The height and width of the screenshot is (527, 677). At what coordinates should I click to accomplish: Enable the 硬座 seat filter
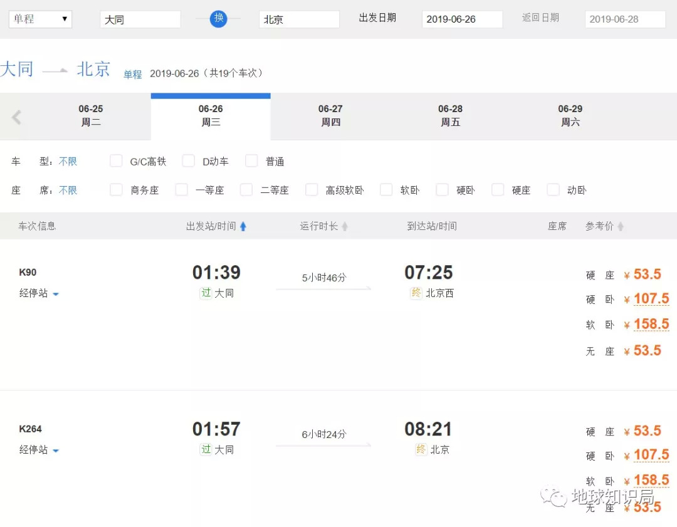point(498,189)
